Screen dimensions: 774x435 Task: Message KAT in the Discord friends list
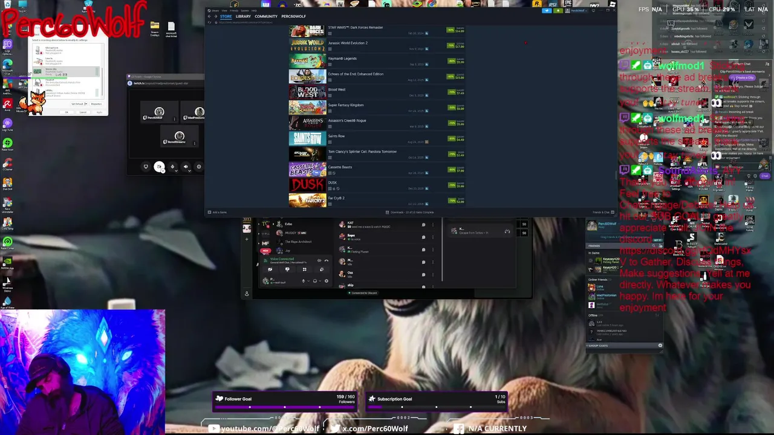tap(423, 225)
